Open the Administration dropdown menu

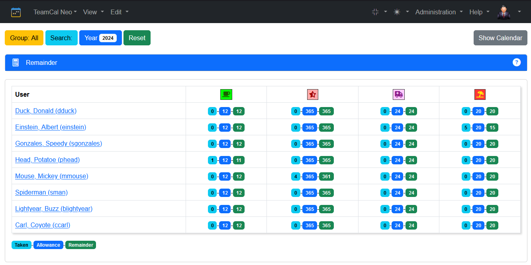[x=439, y=12]
